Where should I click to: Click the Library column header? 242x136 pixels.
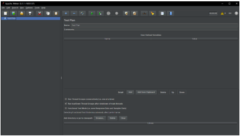click(x=150, y=123)
